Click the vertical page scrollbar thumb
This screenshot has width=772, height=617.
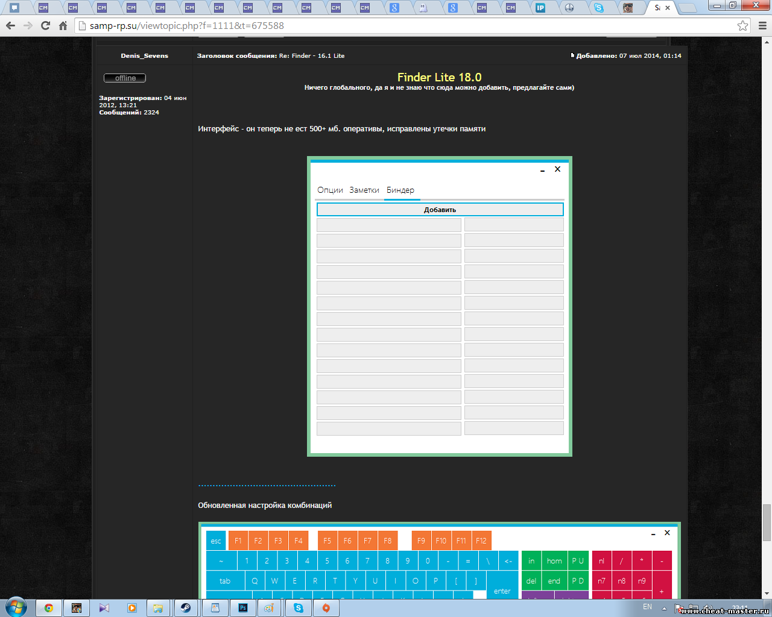(767, 522)
